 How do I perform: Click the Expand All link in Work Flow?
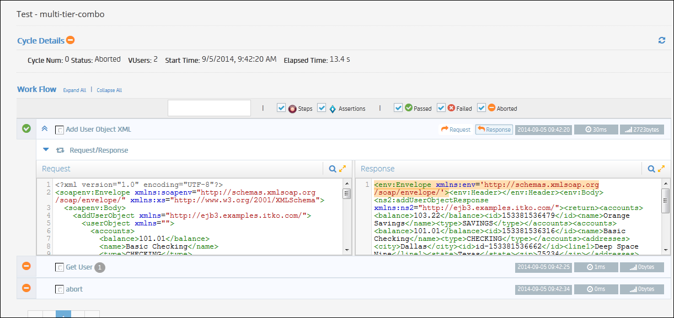click(74, 90)
